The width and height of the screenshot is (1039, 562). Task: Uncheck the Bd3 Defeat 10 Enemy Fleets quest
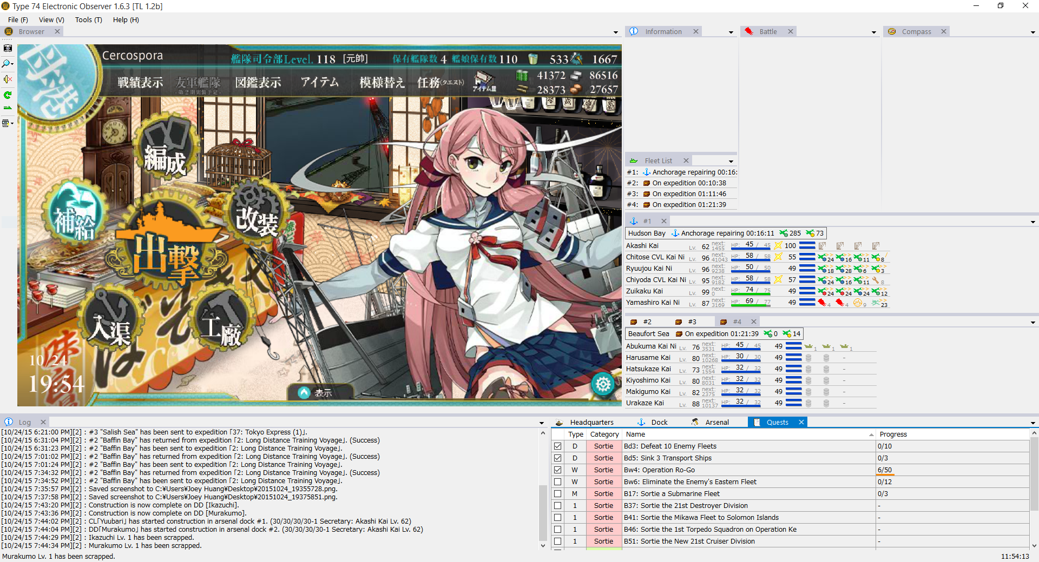pos(557,446)
